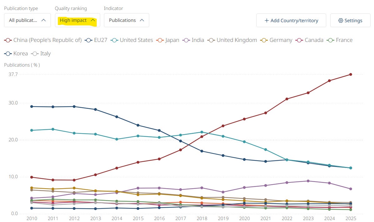Viewport: 374px width, 222px height.
Task: Toggle the United States legend circle icon
Action: [115, 40]
